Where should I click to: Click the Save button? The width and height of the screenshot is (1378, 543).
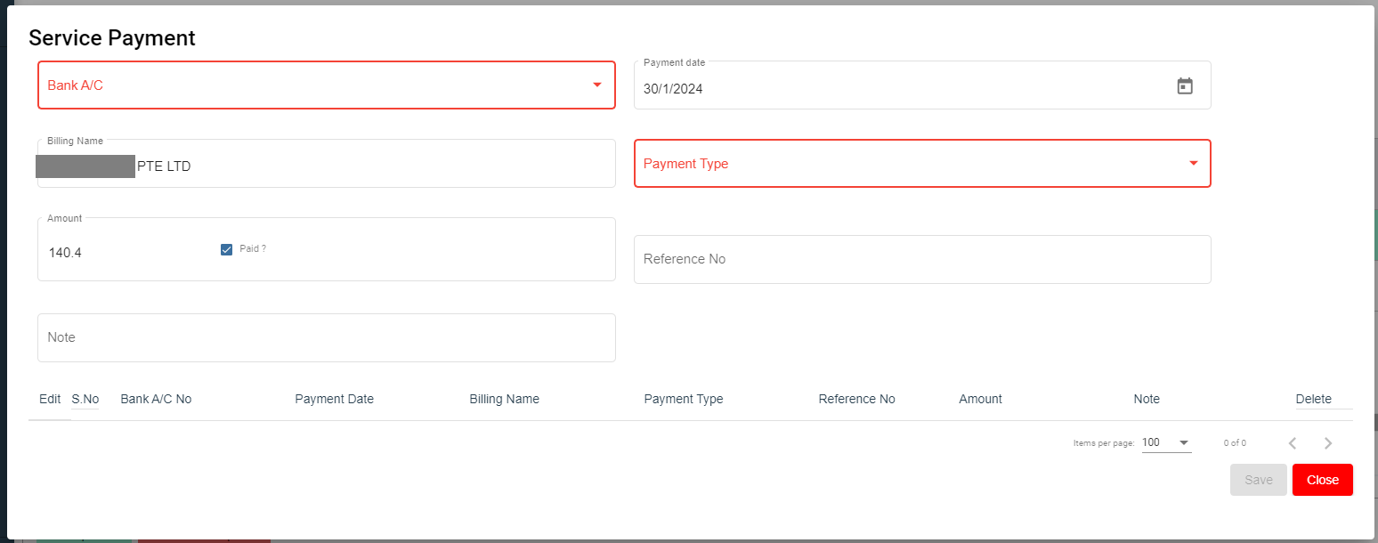1258,480
